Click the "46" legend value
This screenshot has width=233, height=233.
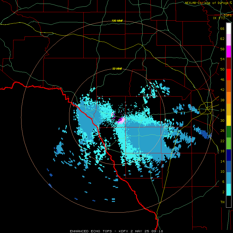pyautogui.click(x=222, y=80)
